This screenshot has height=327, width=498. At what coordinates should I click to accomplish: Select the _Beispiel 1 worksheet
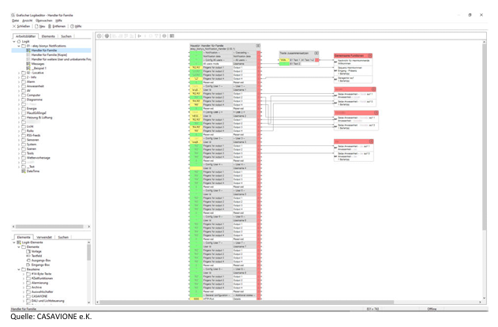(x=39, y=69)
